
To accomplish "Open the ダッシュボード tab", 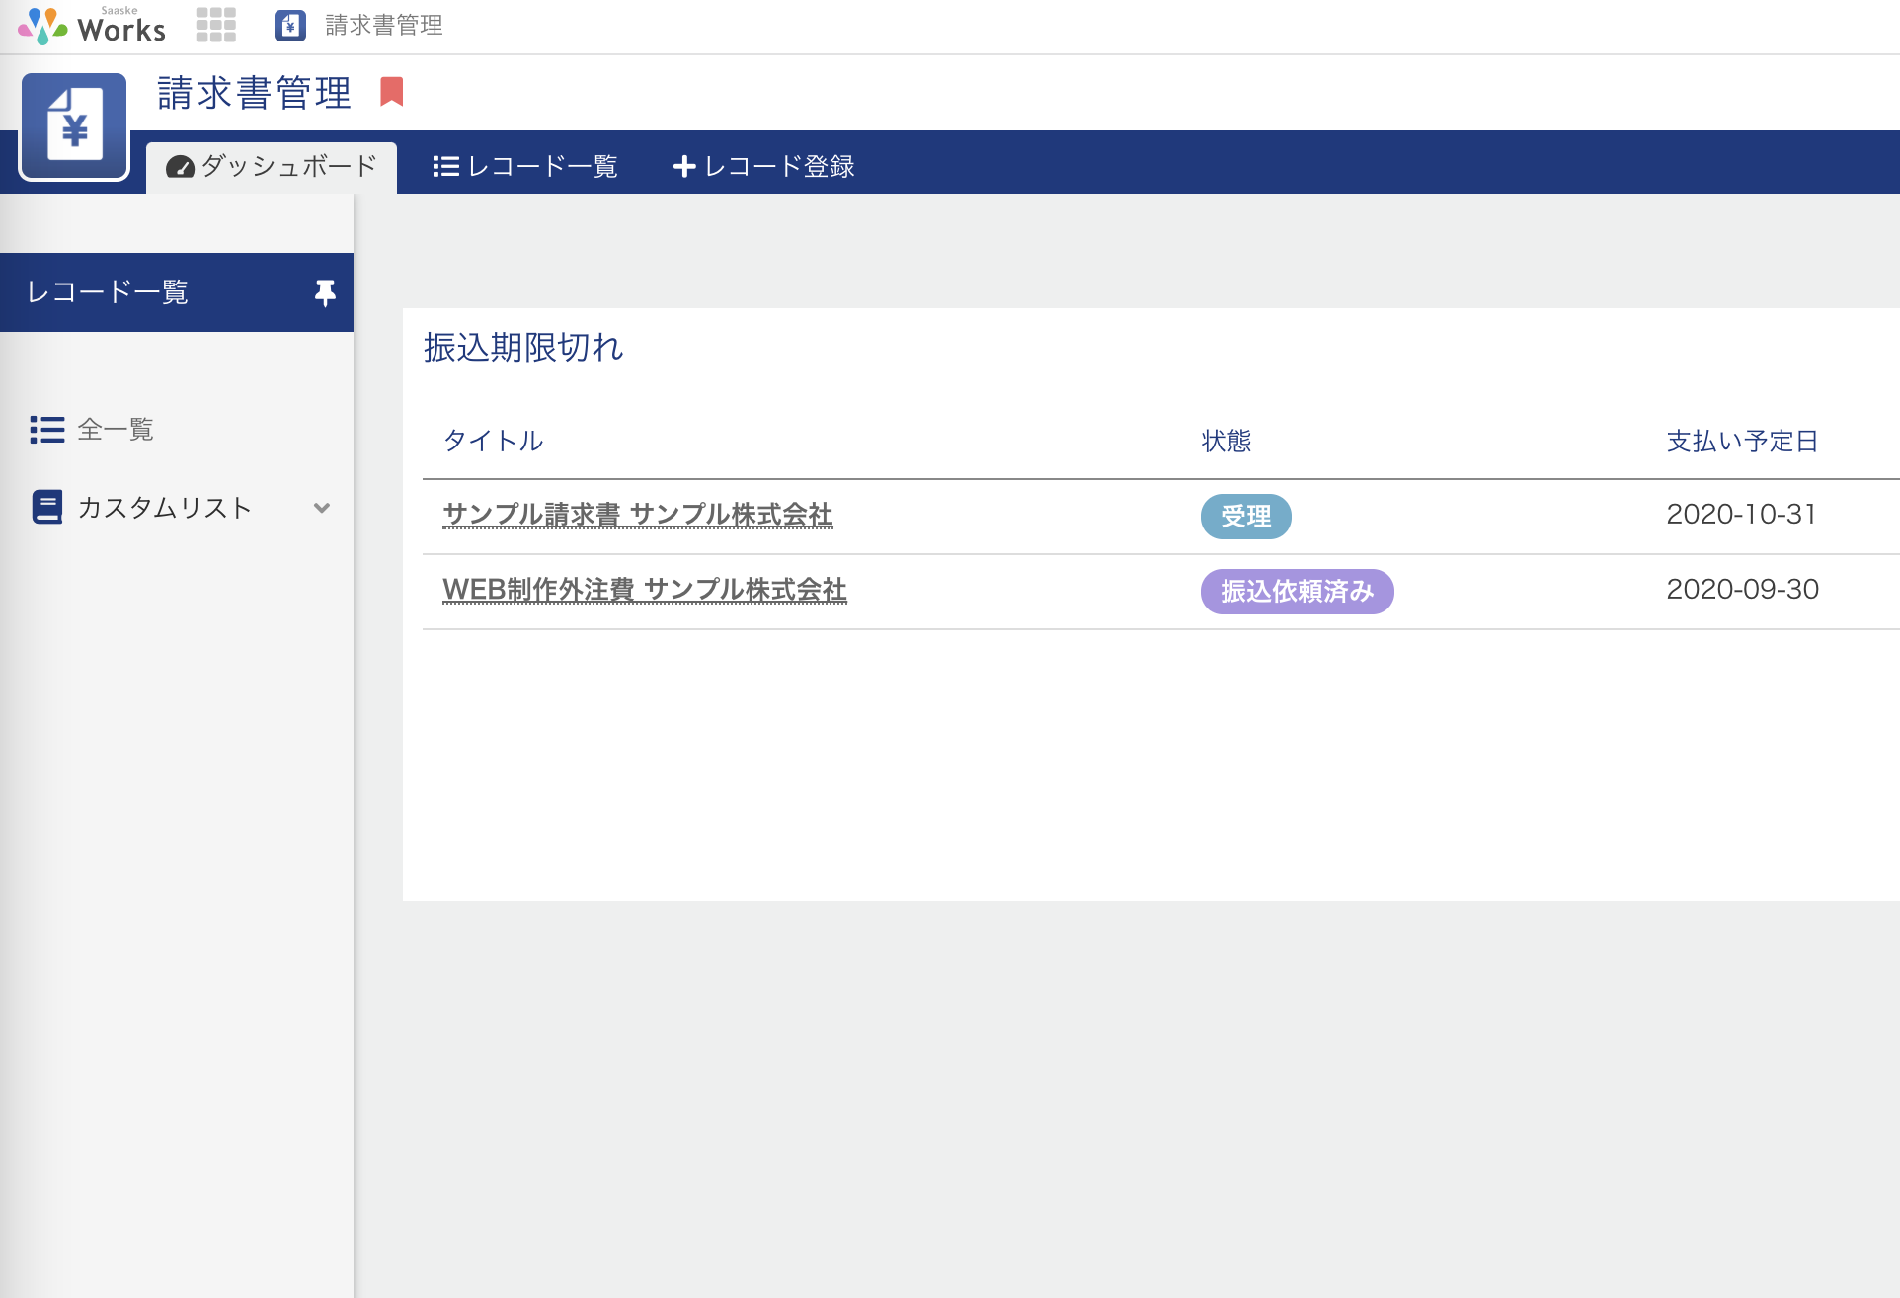I will (272, 166).
